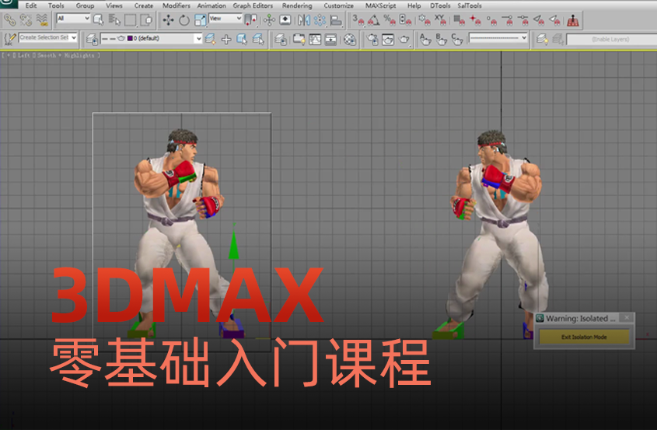Open the Align tool
This screenshot has width=657, height=430.
point(336,19)
